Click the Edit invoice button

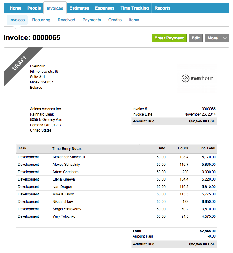click(x=196, y=38)
